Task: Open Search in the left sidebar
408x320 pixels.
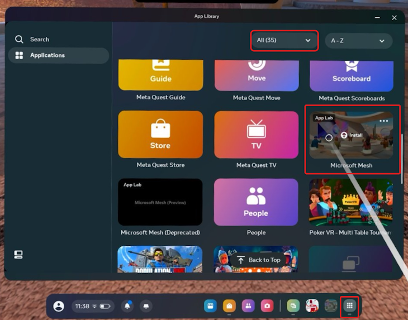Action: tap(39, 40)
